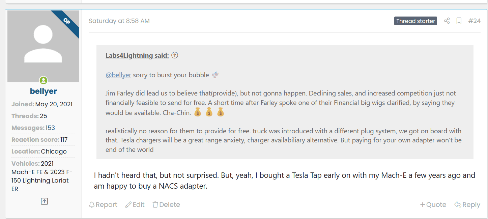
Task: Click the Edit pencil icon
Action: coord(128,204)
